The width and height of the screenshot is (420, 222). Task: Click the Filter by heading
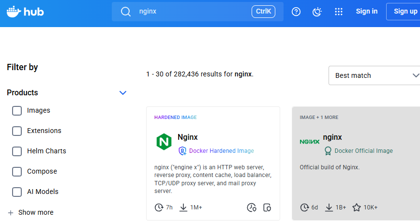[x=22, y=67]
